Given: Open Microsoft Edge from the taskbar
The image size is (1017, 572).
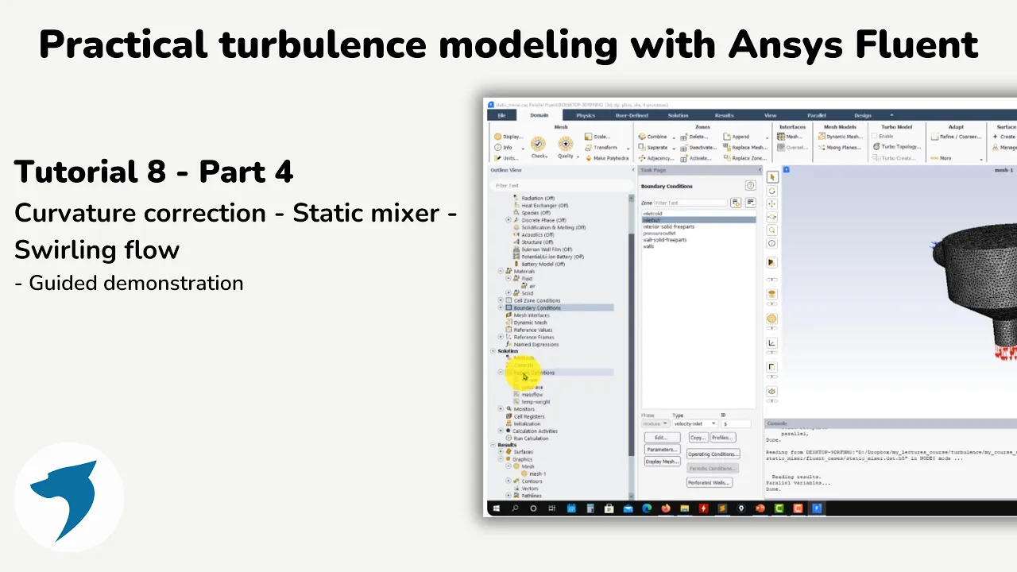Looking at the screenshot, I should tap(646, 508).
